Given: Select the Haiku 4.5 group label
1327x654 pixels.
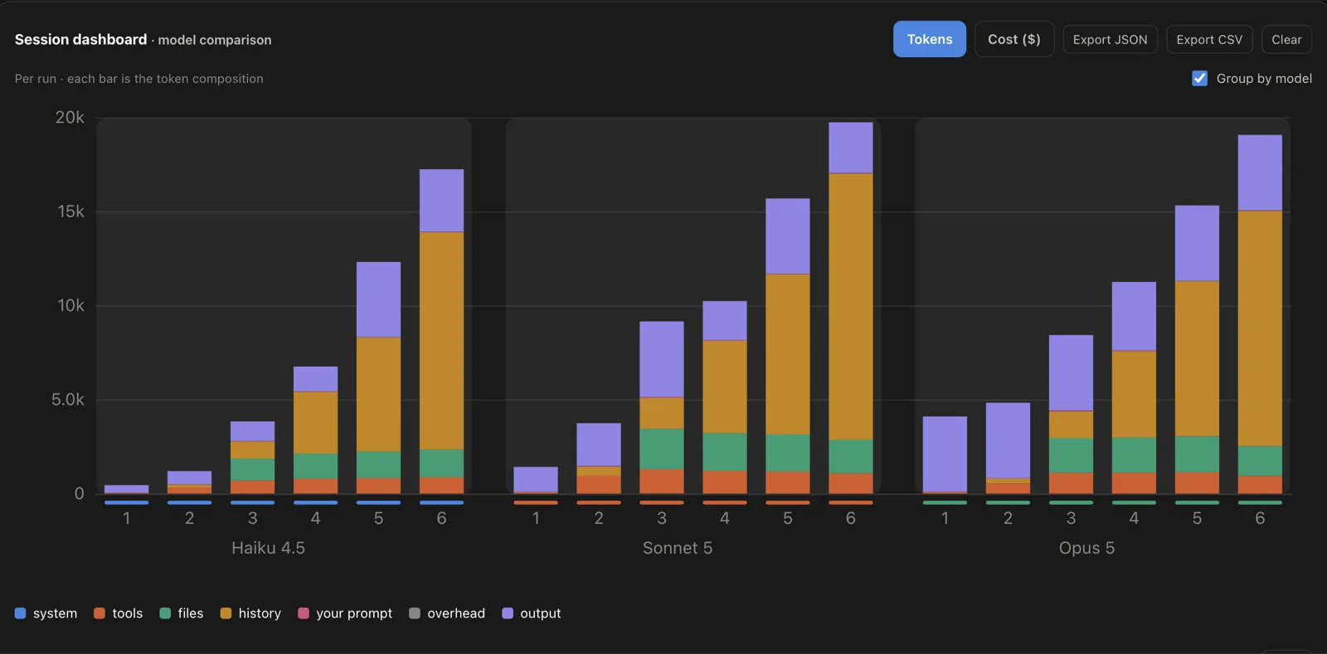Looking at the screenshot, I should pos(268,548).
